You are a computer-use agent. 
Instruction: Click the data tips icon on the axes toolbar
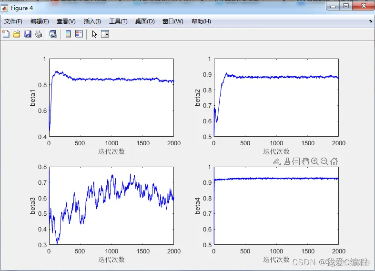pyautogui.click(x=296, y=161)
